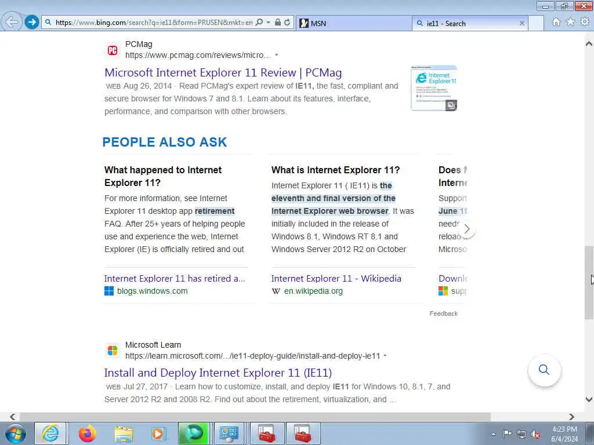Switch to the MSN tab

(353, 23)
